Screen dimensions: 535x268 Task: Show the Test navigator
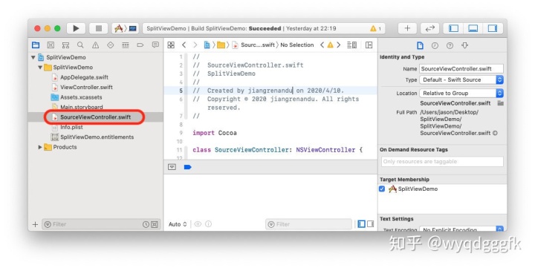click(110, 45)
